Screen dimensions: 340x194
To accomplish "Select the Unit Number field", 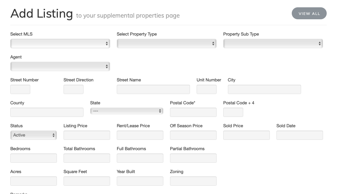I will coord(207,89).
